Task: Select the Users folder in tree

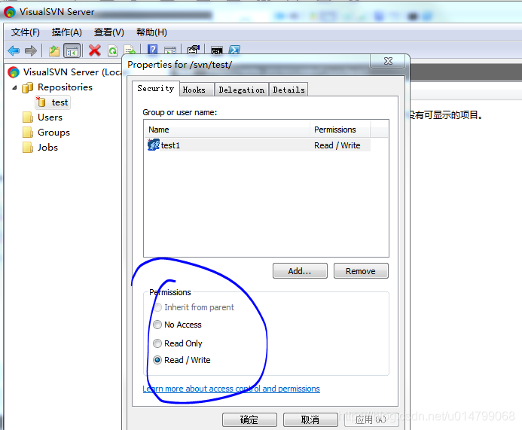Action: (42, 117)
